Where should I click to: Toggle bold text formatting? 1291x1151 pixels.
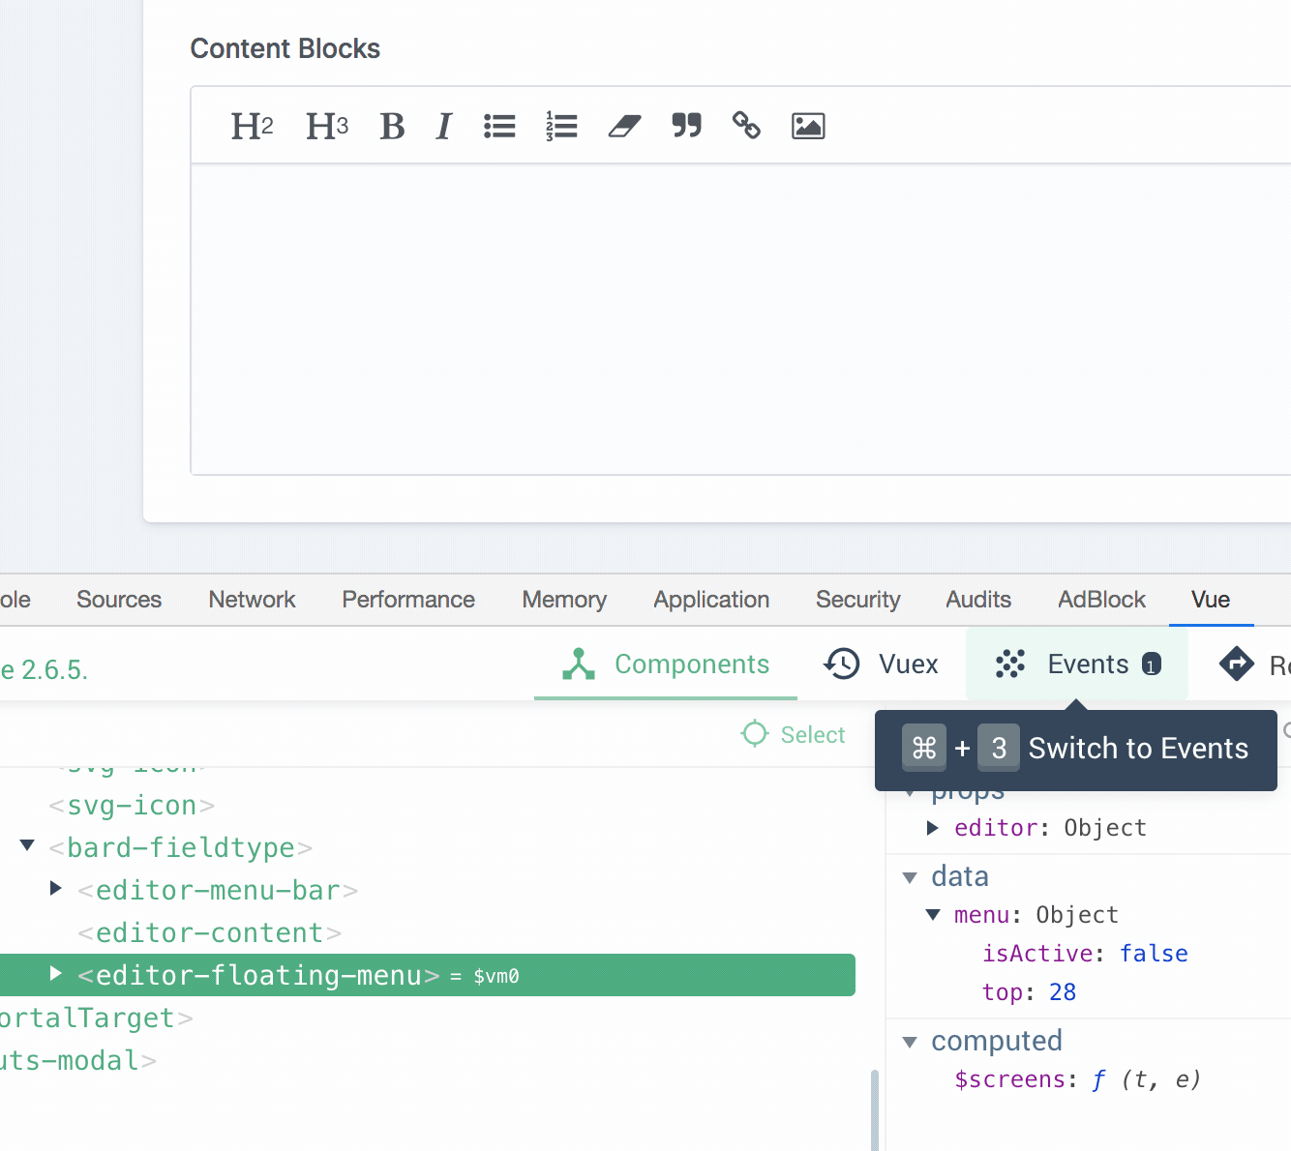click(x=391, y=125)
